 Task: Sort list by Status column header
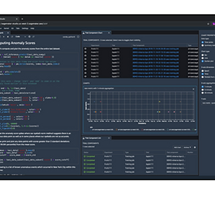point(86,152)
